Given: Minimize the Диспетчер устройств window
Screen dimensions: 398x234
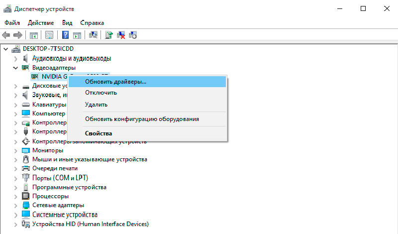Looking at the screenshot, I should point(340,8).
